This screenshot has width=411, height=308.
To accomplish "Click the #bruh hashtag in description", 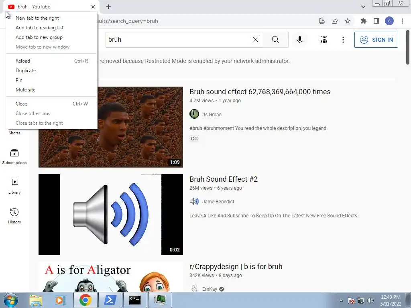I will click(x=195, y=128).
